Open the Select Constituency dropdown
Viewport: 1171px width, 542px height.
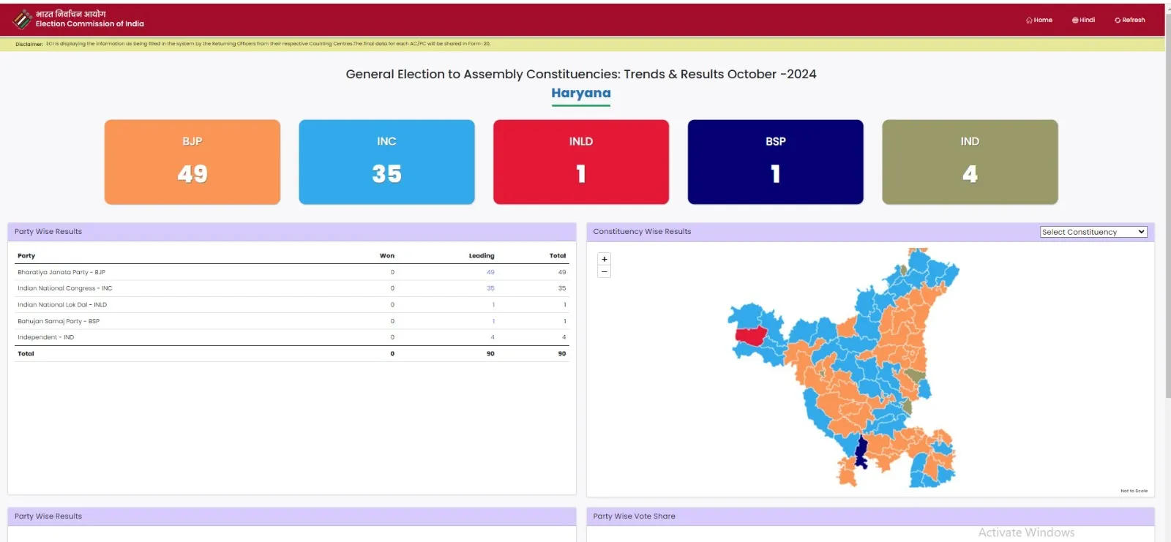pyautogui.click(x=1093, y=232)
